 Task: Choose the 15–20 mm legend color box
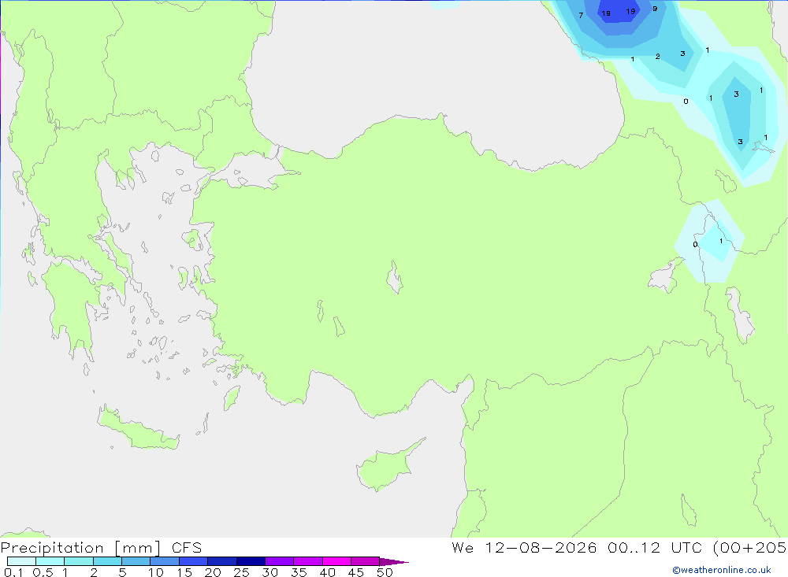point(194,561)
